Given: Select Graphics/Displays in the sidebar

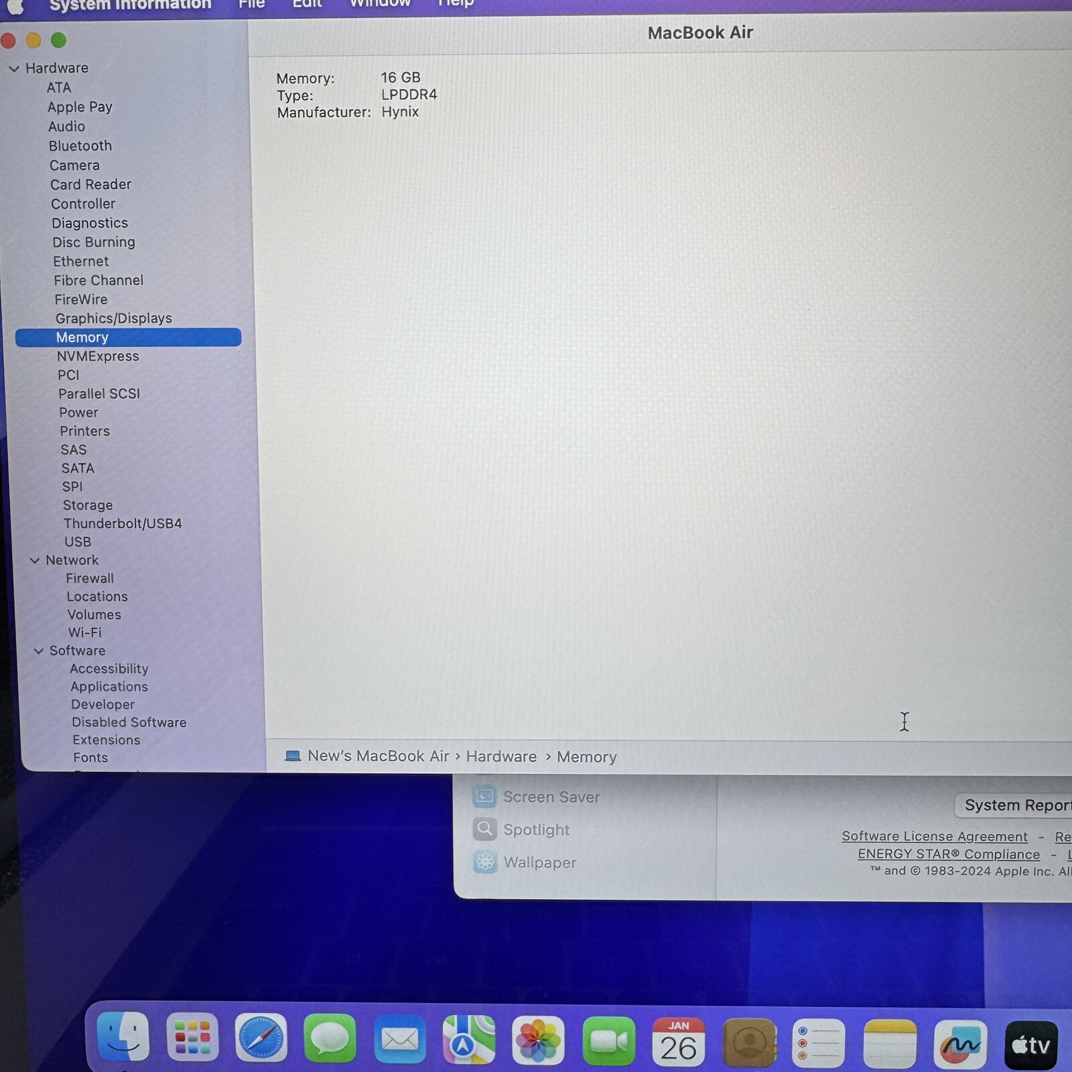Looking at the screenshot, I should point(113,318).
